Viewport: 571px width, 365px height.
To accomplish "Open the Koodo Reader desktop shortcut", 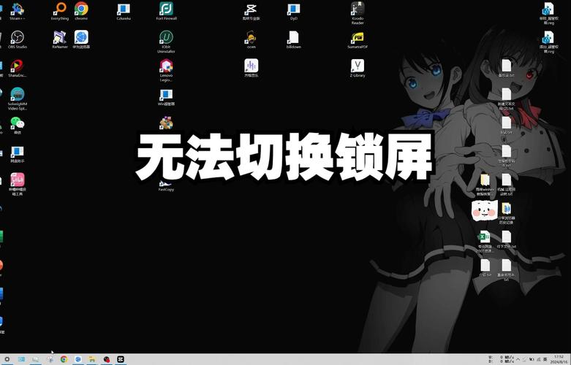I will pos(358,13).
